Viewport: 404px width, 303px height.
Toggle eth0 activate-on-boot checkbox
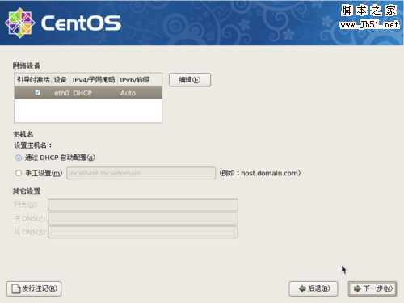point(37,93)
